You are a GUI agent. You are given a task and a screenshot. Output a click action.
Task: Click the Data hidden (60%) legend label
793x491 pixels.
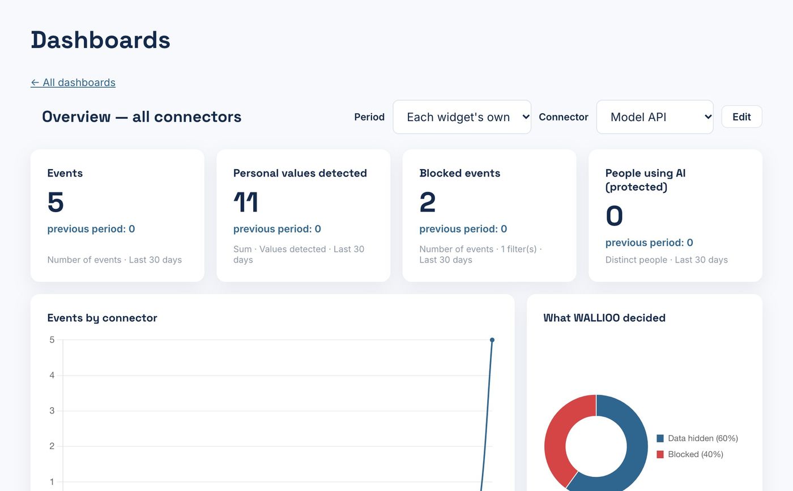pos(703,438)
